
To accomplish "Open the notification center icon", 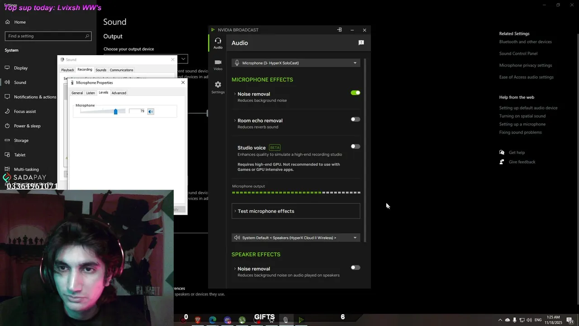I will click(570, 320).
